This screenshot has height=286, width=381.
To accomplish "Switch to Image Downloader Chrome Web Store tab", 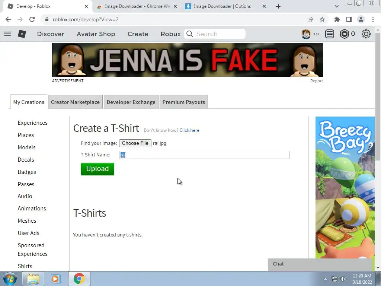I will [x=137, y=6].
